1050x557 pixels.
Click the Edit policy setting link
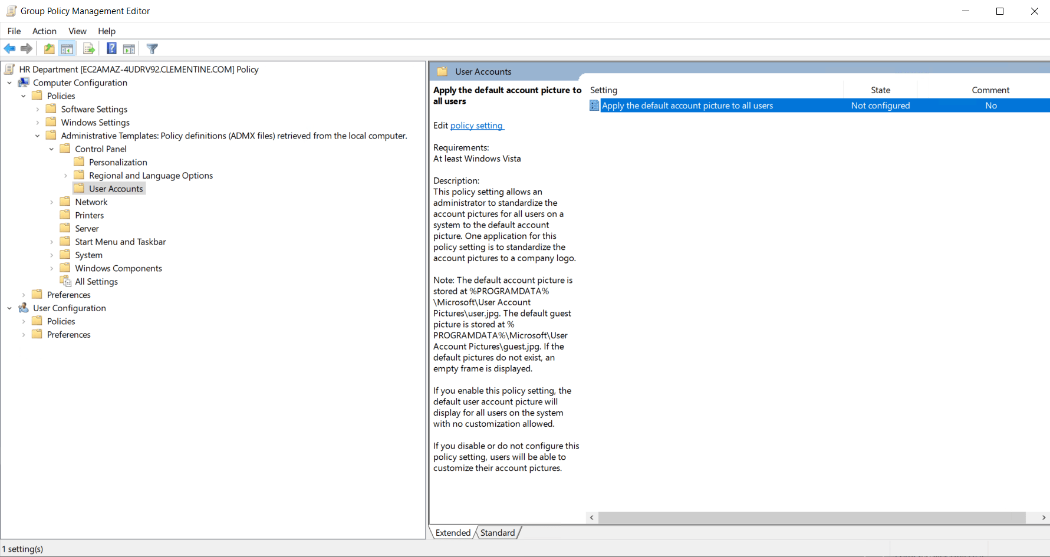pos(476,125)
